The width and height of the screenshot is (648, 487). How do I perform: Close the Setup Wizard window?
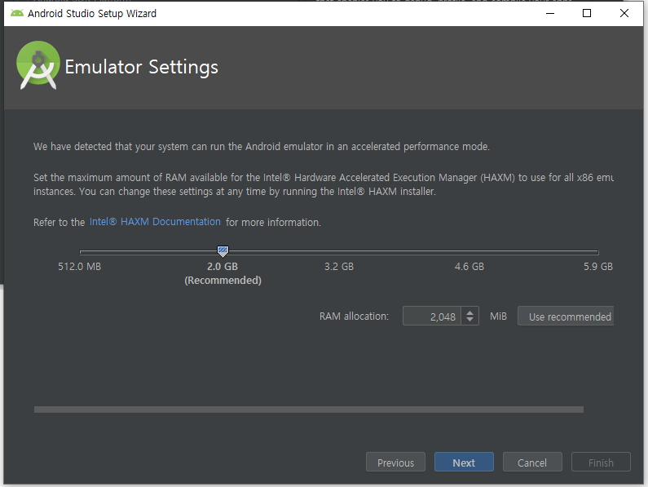click(624, 13)
